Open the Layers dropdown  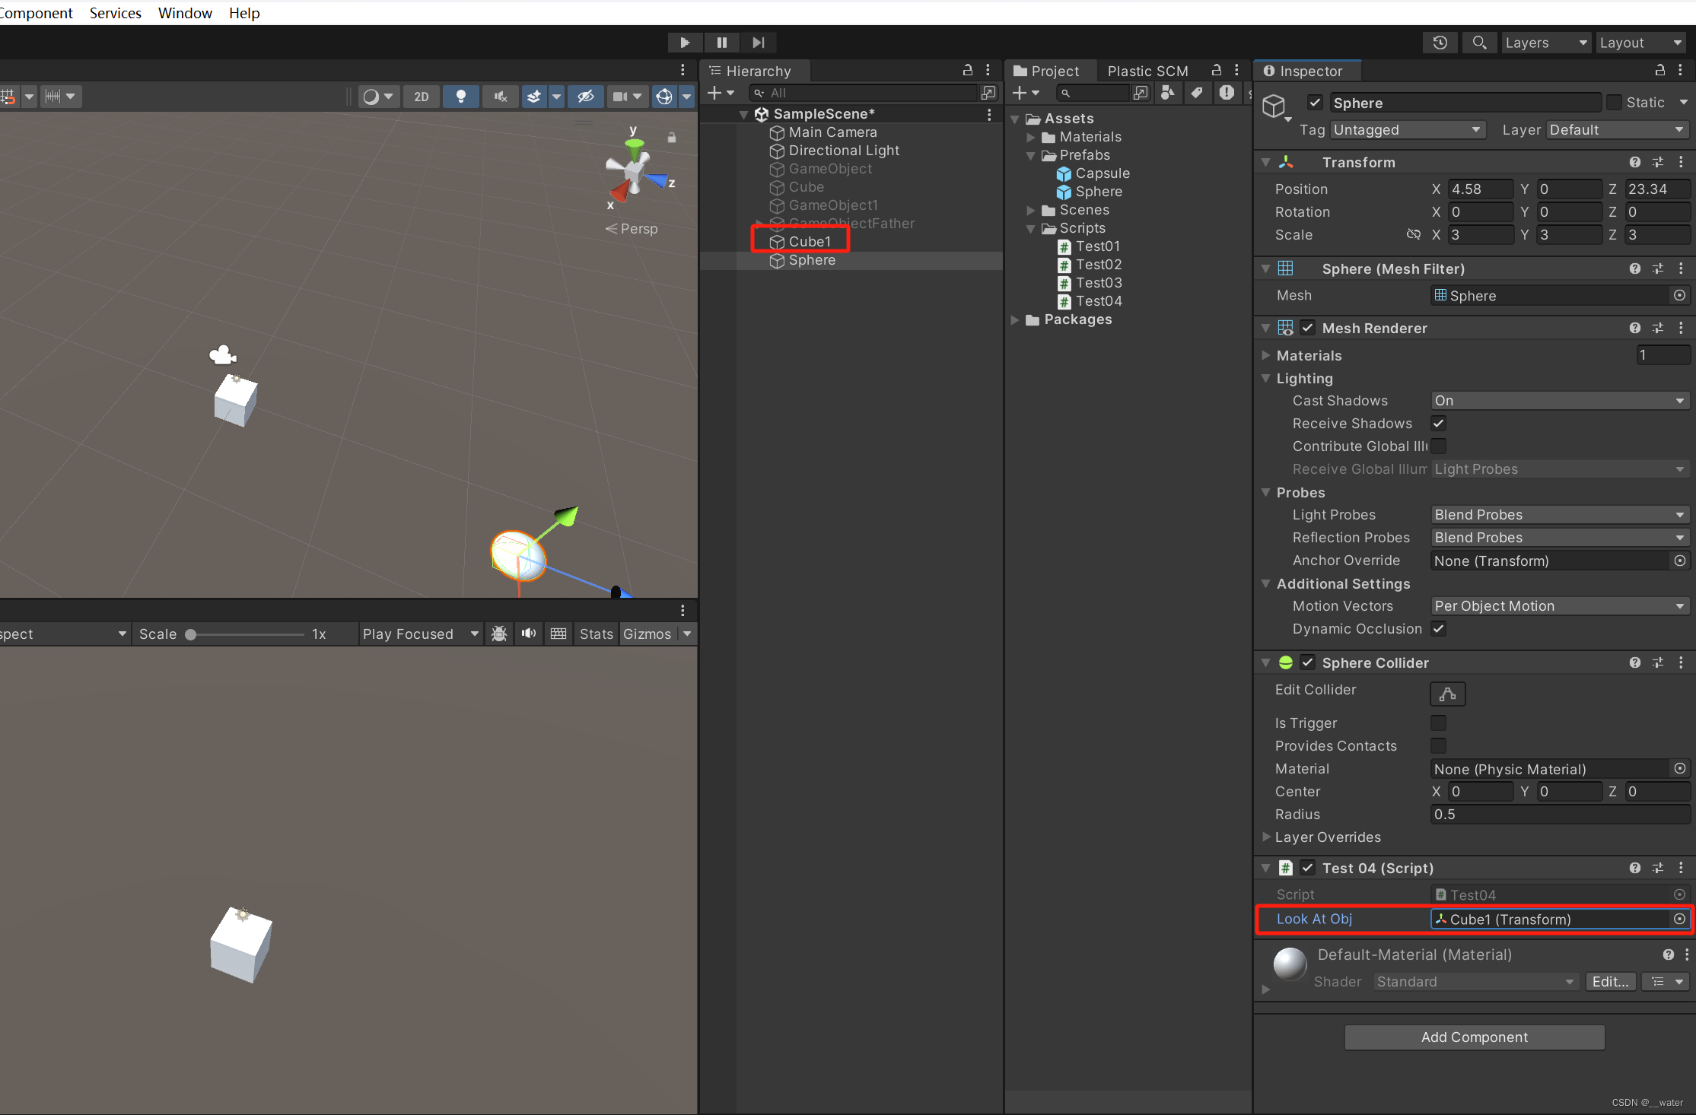click(x=1545, y=43)
